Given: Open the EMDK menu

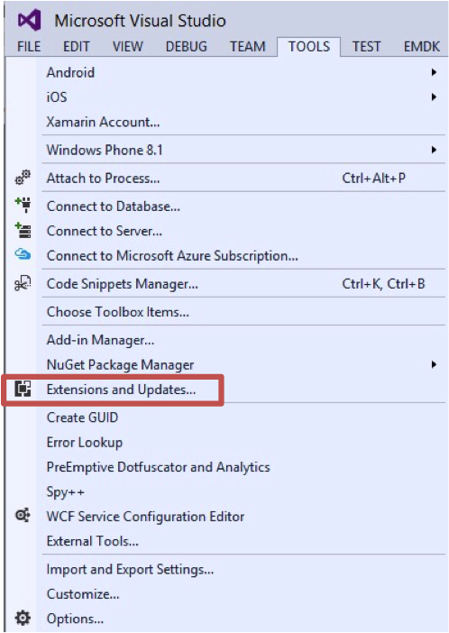Looking at the screenshot, I should (x=422, y=46).
